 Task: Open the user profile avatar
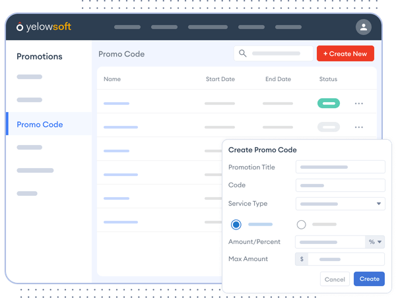[364, 27]
